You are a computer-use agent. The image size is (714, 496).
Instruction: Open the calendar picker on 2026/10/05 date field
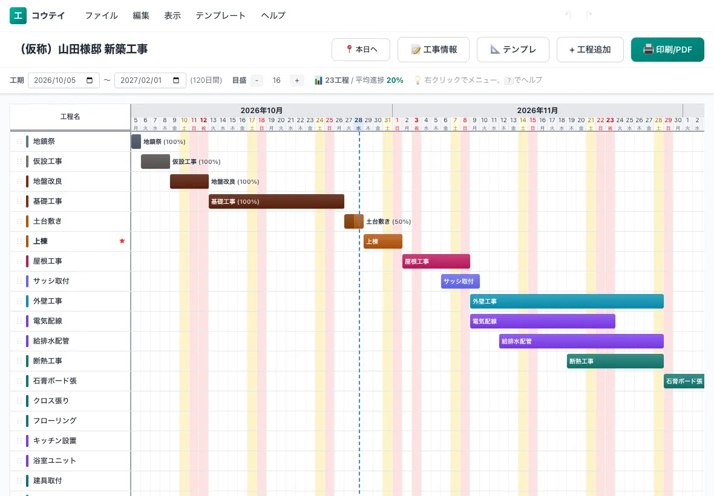pyautogui.click(x=90, y=80)
